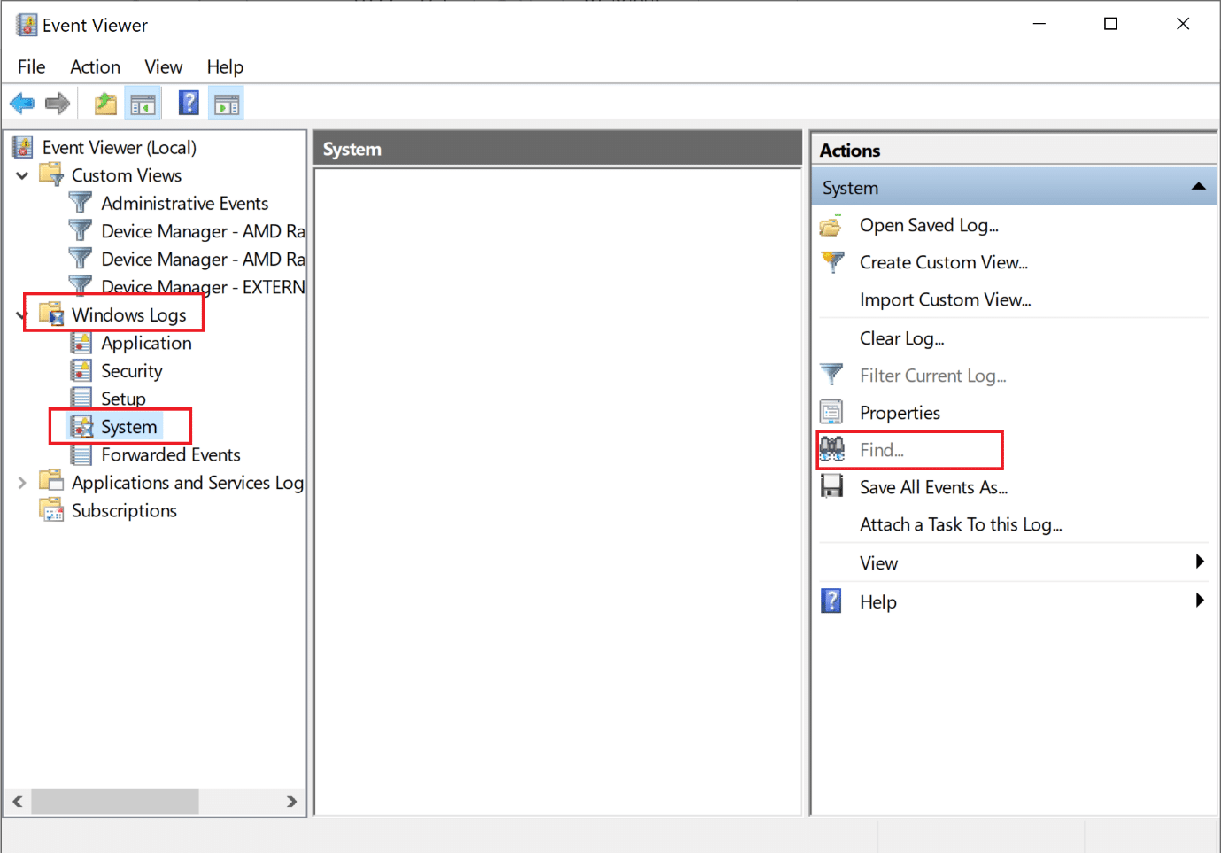
Task: Click the right scroll arrow of tree scrollbar
Action: [x=291, y=802]
